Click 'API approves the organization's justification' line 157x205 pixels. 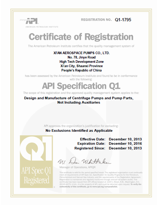click(81, 126)
